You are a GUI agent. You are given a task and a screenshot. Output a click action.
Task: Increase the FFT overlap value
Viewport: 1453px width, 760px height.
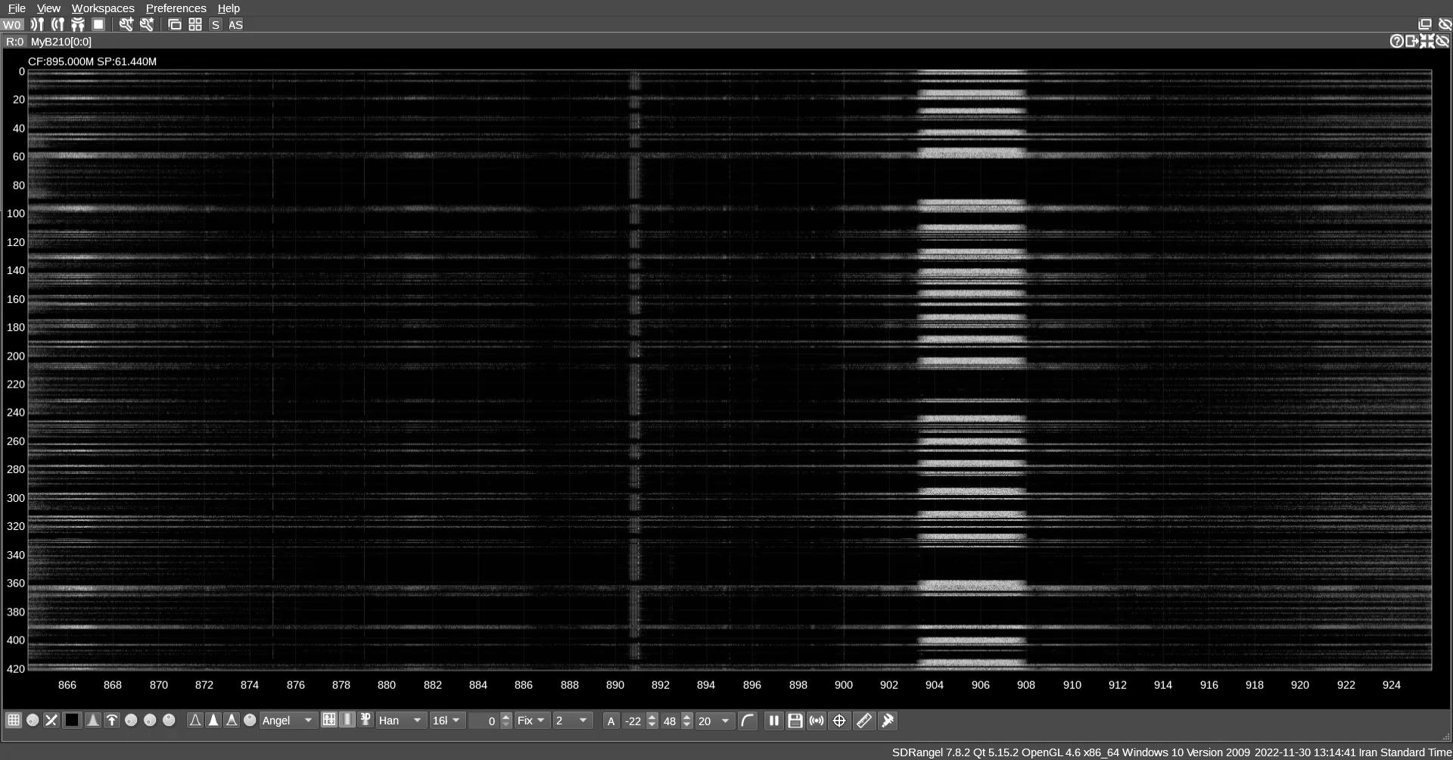point(506,716)
